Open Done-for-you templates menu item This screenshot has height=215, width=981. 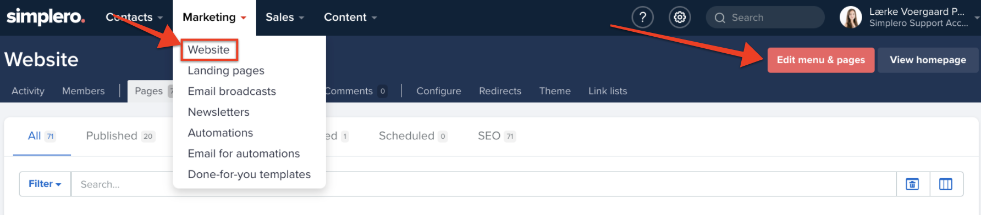click(x=249, y=175)
